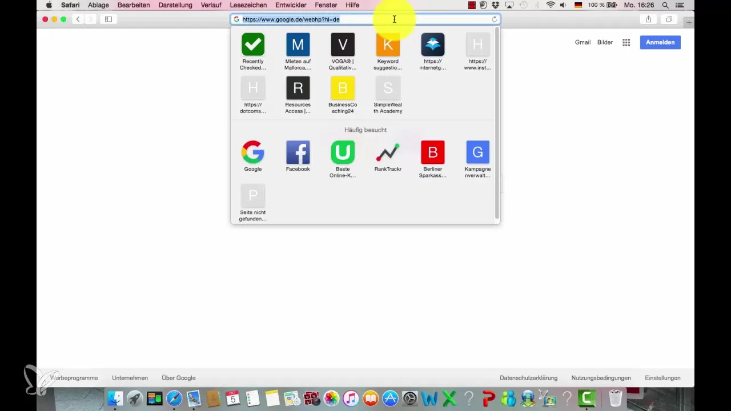Viewport: 731px width, 411px height.
Task: Click the favorites dropdown scrollbar
Action: [x=497, y=123]
